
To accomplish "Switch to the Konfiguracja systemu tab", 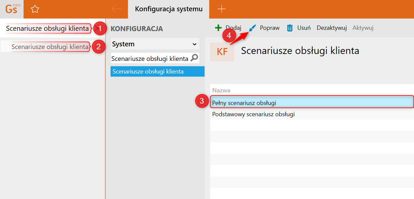I will click(x=169, y=9).
